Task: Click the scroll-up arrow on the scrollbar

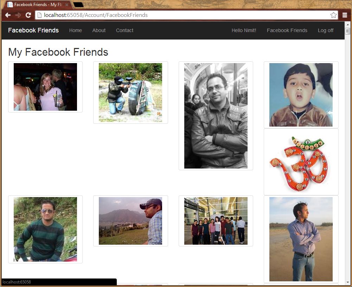Action: click(x=348, y=24)
